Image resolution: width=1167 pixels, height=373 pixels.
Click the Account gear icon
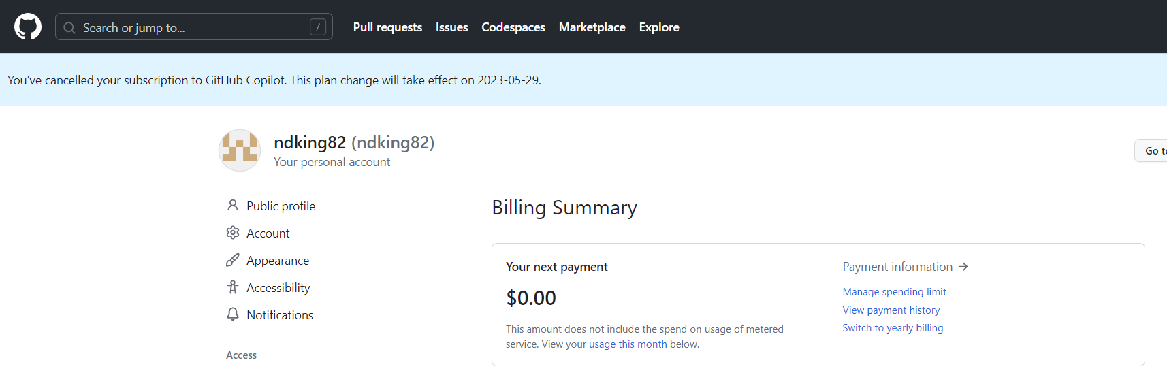tap(233, 232)
